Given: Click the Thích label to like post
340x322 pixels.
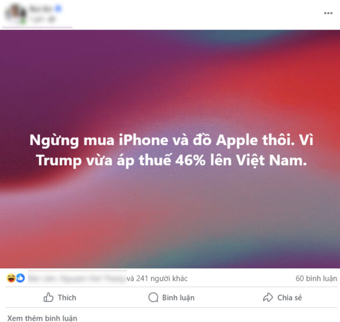Looking at the screenshot, I should [67, 297].
